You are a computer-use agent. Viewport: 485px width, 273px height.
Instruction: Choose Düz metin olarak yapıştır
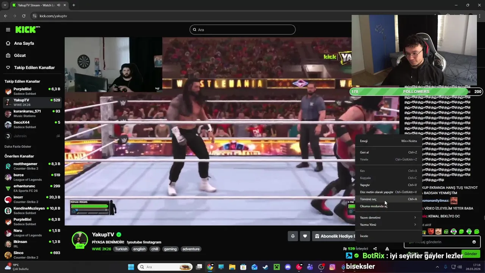(388, 192)
